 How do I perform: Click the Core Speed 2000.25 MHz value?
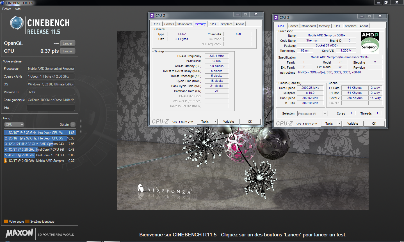coord(310,88)
